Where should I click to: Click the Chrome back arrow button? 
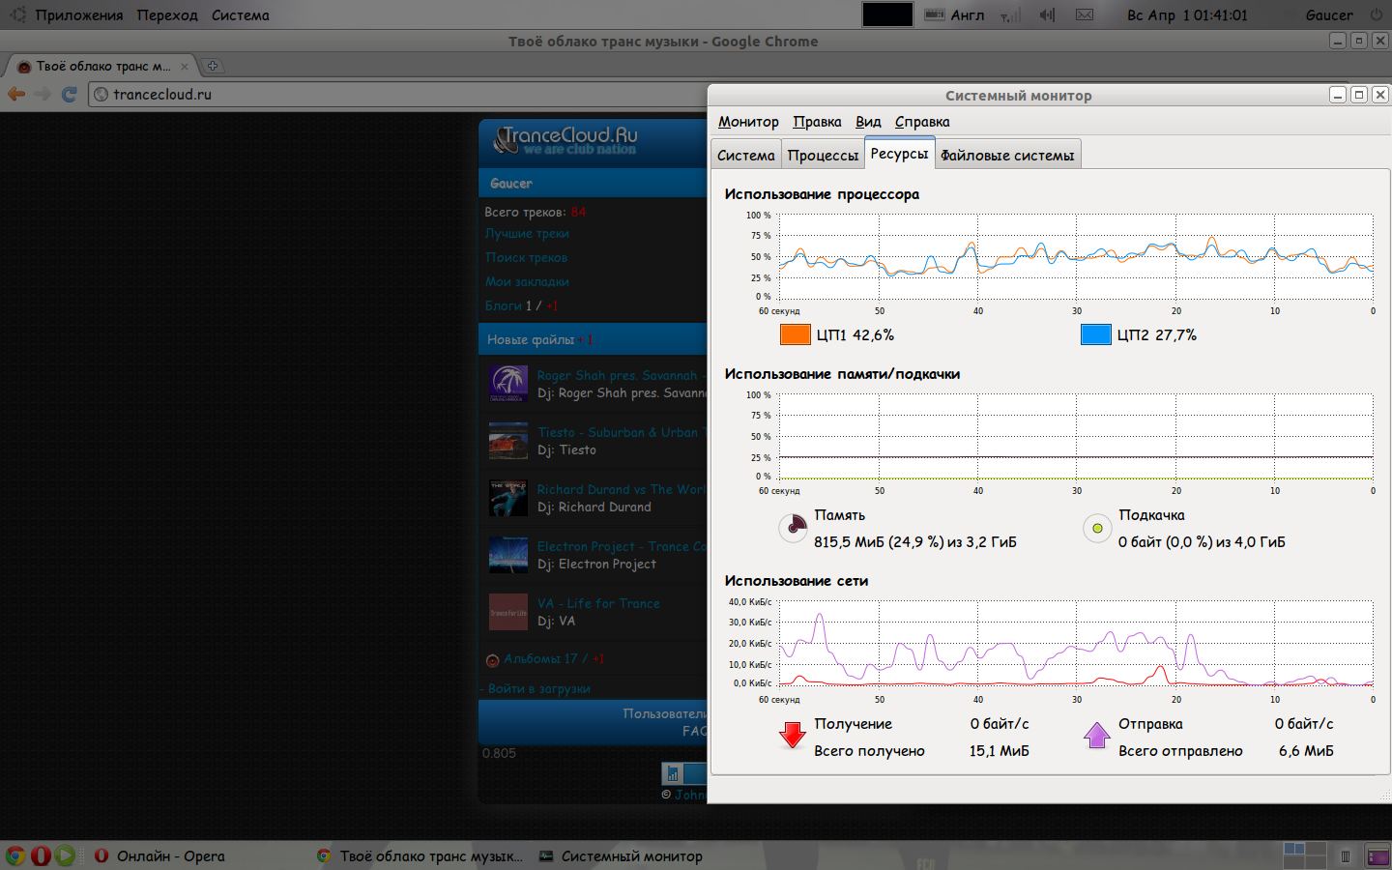16,94
